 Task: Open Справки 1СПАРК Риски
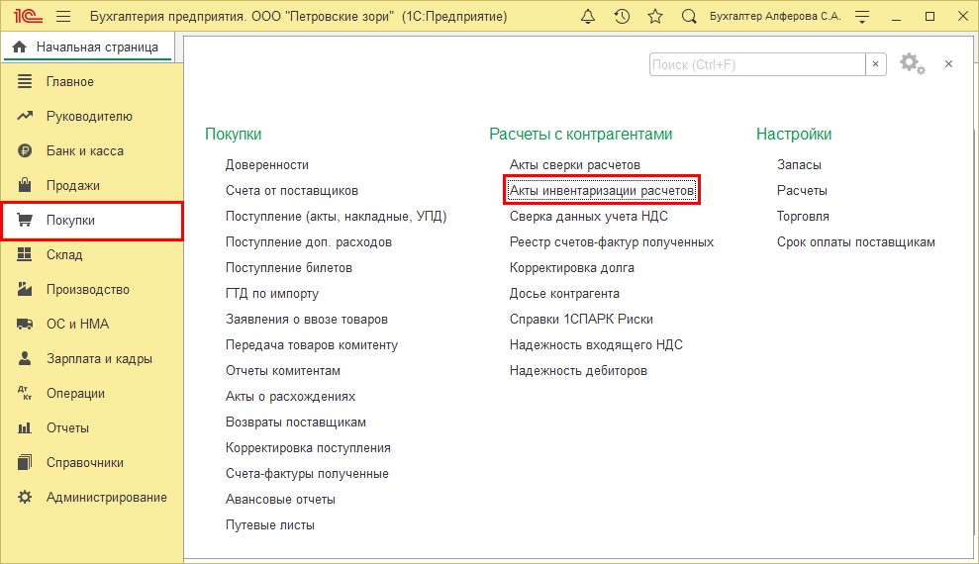coord(581,319)
